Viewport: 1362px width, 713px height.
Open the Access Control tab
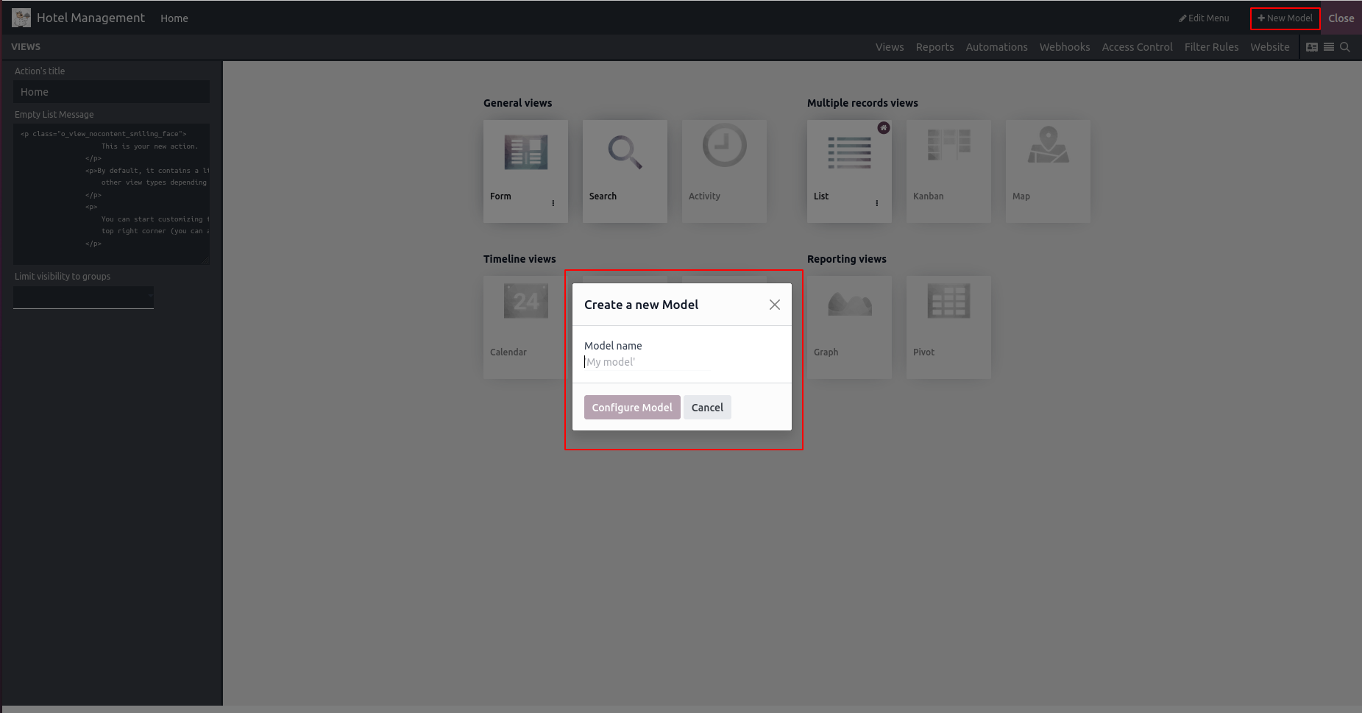(x=1137, y=47)
